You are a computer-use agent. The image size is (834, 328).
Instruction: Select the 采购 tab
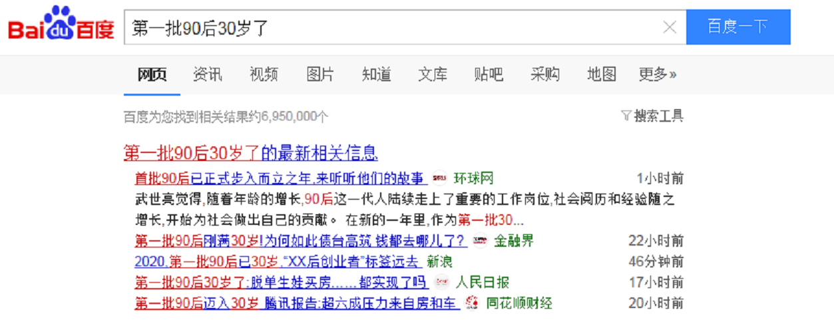click(x=545, y=75)
